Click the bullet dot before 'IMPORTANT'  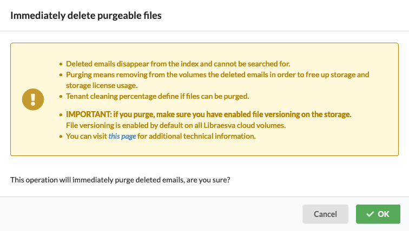coord(61,115)
